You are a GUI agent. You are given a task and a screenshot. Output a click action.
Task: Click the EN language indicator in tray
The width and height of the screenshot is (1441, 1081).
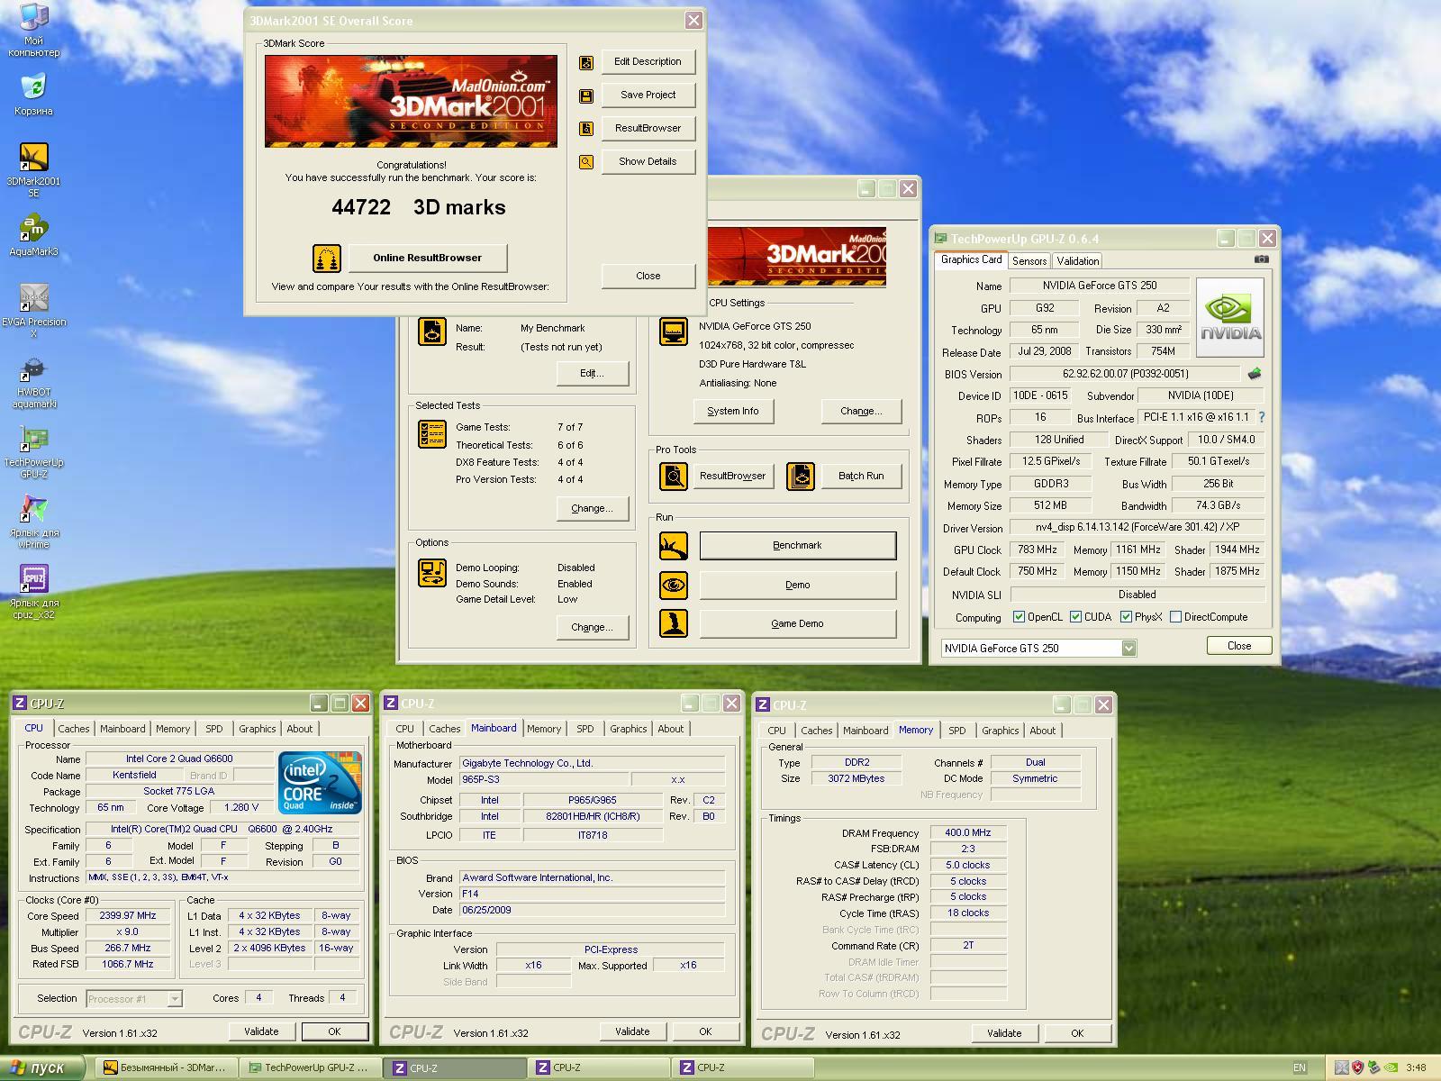tap(1299, 1067)
